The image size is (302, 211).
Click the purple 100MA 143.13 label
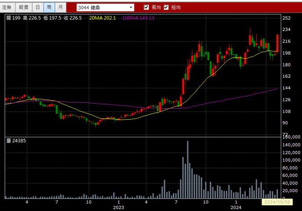point(138,18)
